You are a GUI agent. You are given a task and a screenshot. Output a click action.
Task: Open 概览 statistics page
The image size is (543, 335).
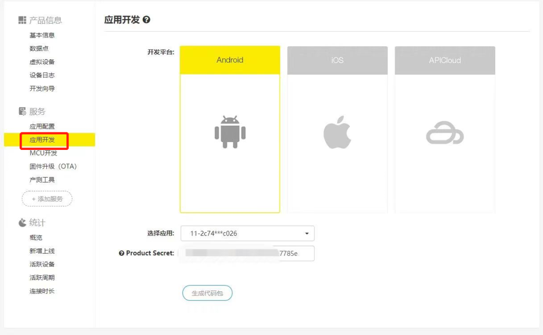[x=36, y=237]
